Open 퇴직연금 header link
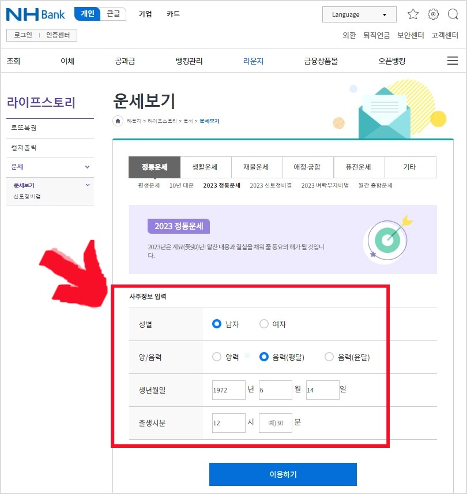 (376, 35)
